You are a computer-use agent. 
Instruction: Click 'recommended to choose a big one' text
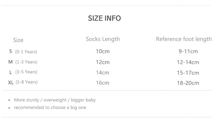tap(50, 107)
